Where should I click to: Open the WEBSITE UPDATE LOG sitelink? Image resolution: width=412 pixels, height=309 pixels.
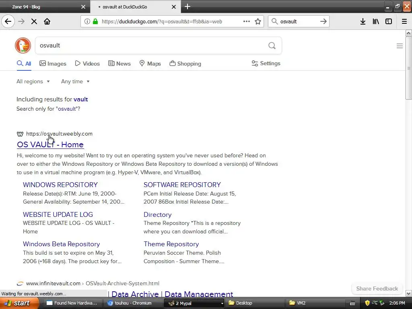click(x=58, y=214)
